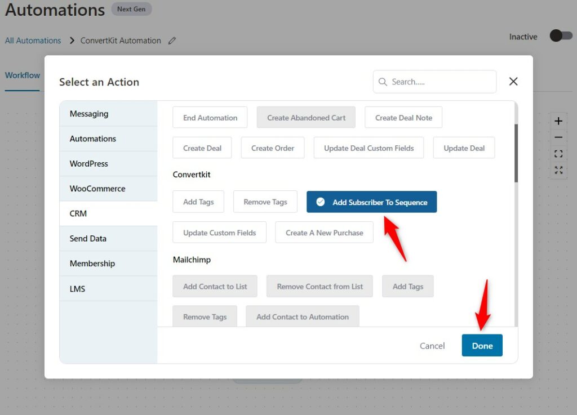Open the Automations category

[x=109, y=139]
